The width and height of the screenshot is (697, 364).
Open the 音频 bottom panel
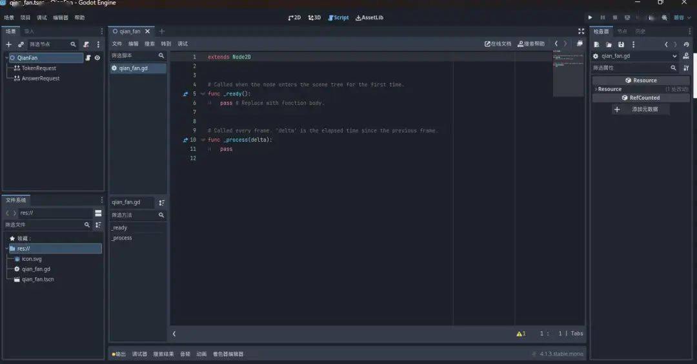coord(185,354)
